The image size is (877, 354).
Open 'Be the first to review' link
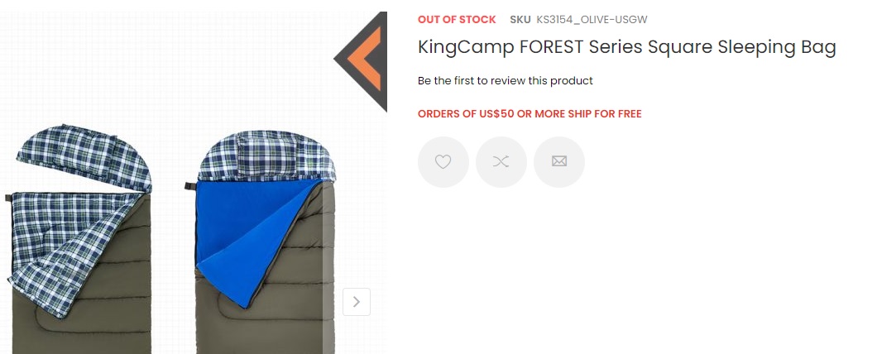(x=506, y=81)
